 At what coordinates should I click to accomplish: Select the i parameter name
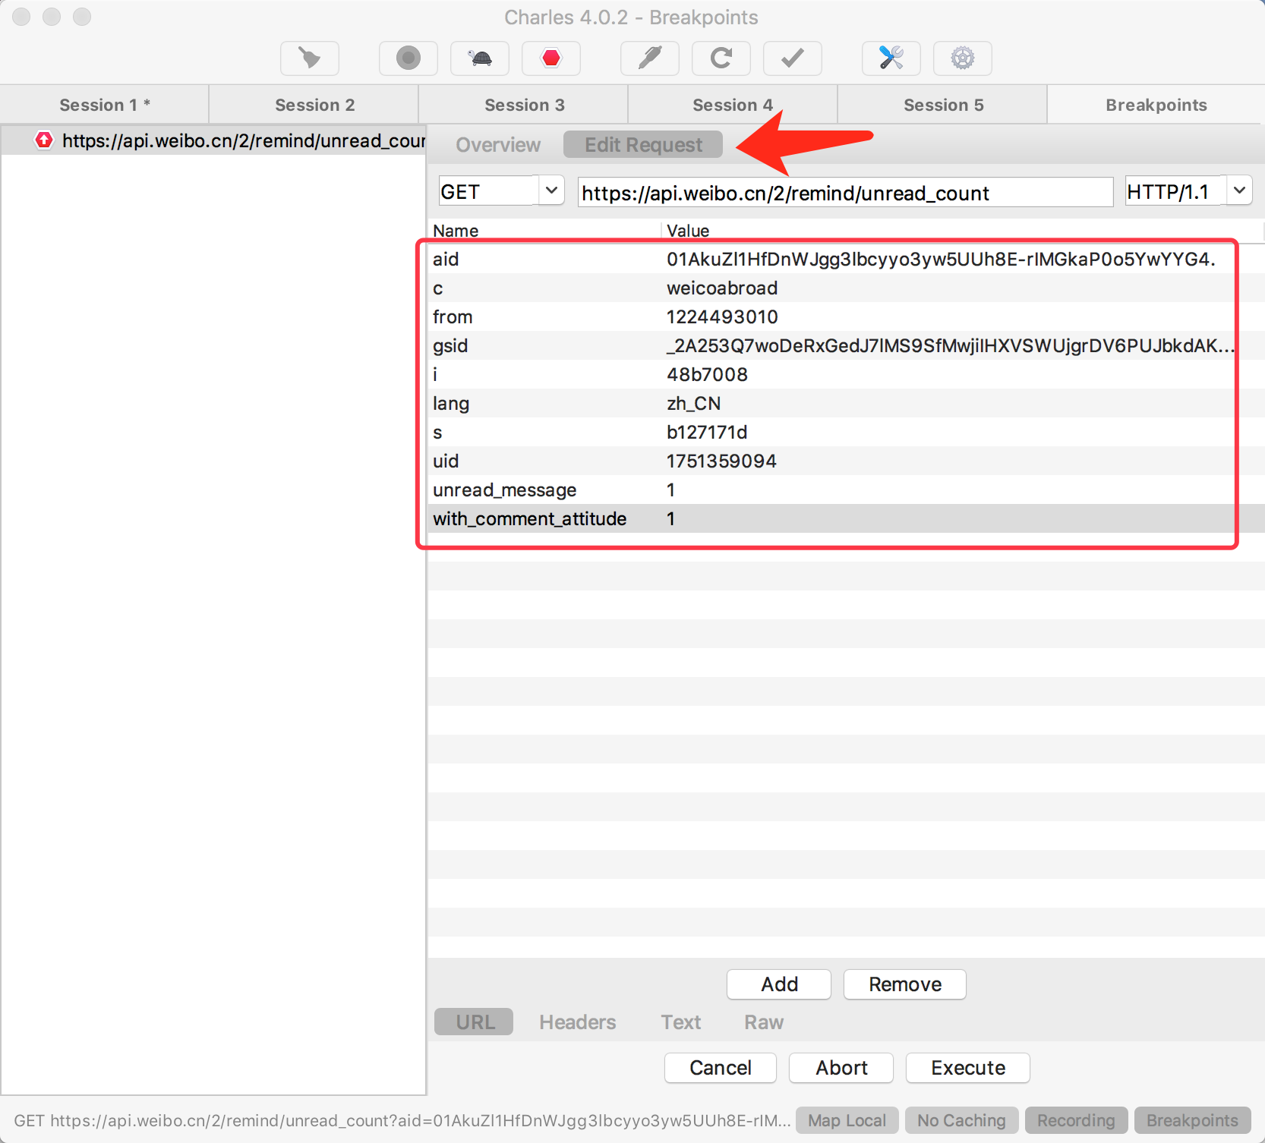click(435, 375)
